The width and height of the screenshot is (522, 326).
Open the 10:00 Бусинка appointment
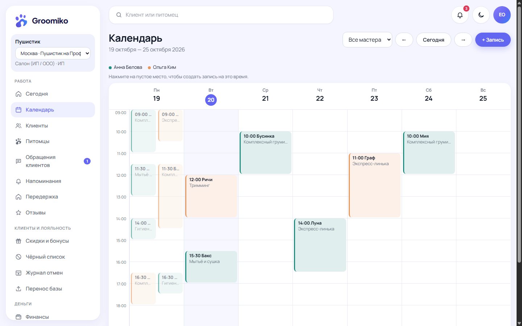(x=265, y=152)
